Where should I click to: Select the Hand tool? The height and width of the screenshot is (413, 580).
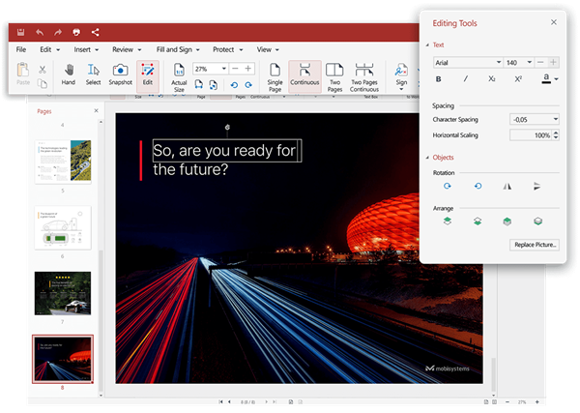click(x=69, y=74)
